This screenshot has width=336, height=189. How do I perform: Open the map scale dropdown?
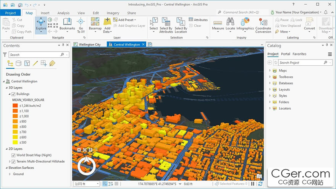coord(98,184)
